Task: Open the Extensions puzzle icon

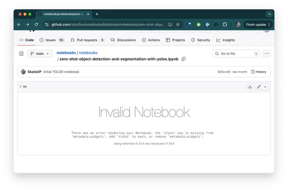Action: pyautogui.click(x=225, y=25)
